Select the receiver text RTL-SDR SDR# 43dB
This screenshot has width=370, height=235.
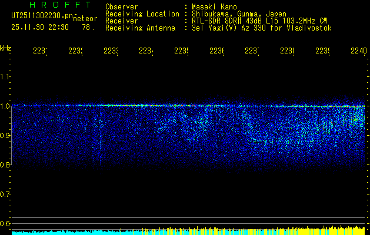[228, 21]
